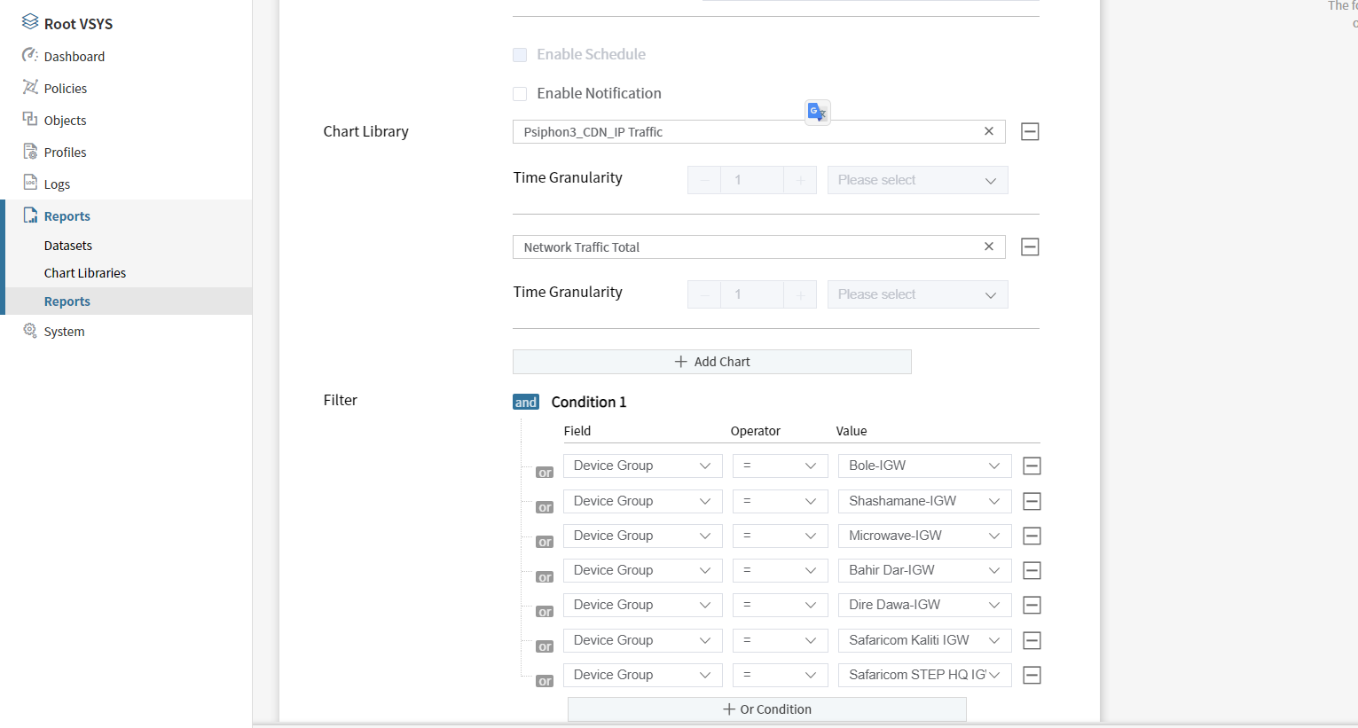
Task: Remove the Psiphon3_CDN_IP Traffic chart row
Action: pos(1029,132)
